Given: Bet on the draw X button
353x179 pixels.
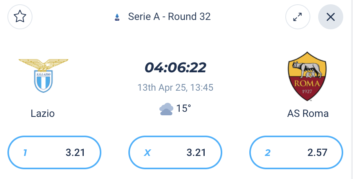Looking at the screenshot, I should tap(175, 152).
